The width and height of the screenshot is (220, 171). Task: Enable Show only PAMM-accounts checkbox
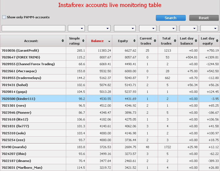tap(4, 17)
